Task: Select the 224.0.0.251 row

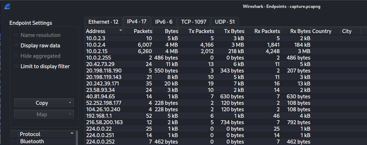Action: [x=226, y=135]
